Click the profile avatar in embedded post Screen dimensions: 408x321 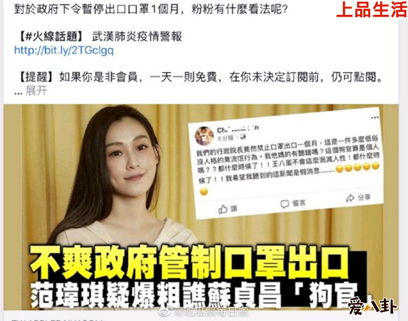[204, 136]
